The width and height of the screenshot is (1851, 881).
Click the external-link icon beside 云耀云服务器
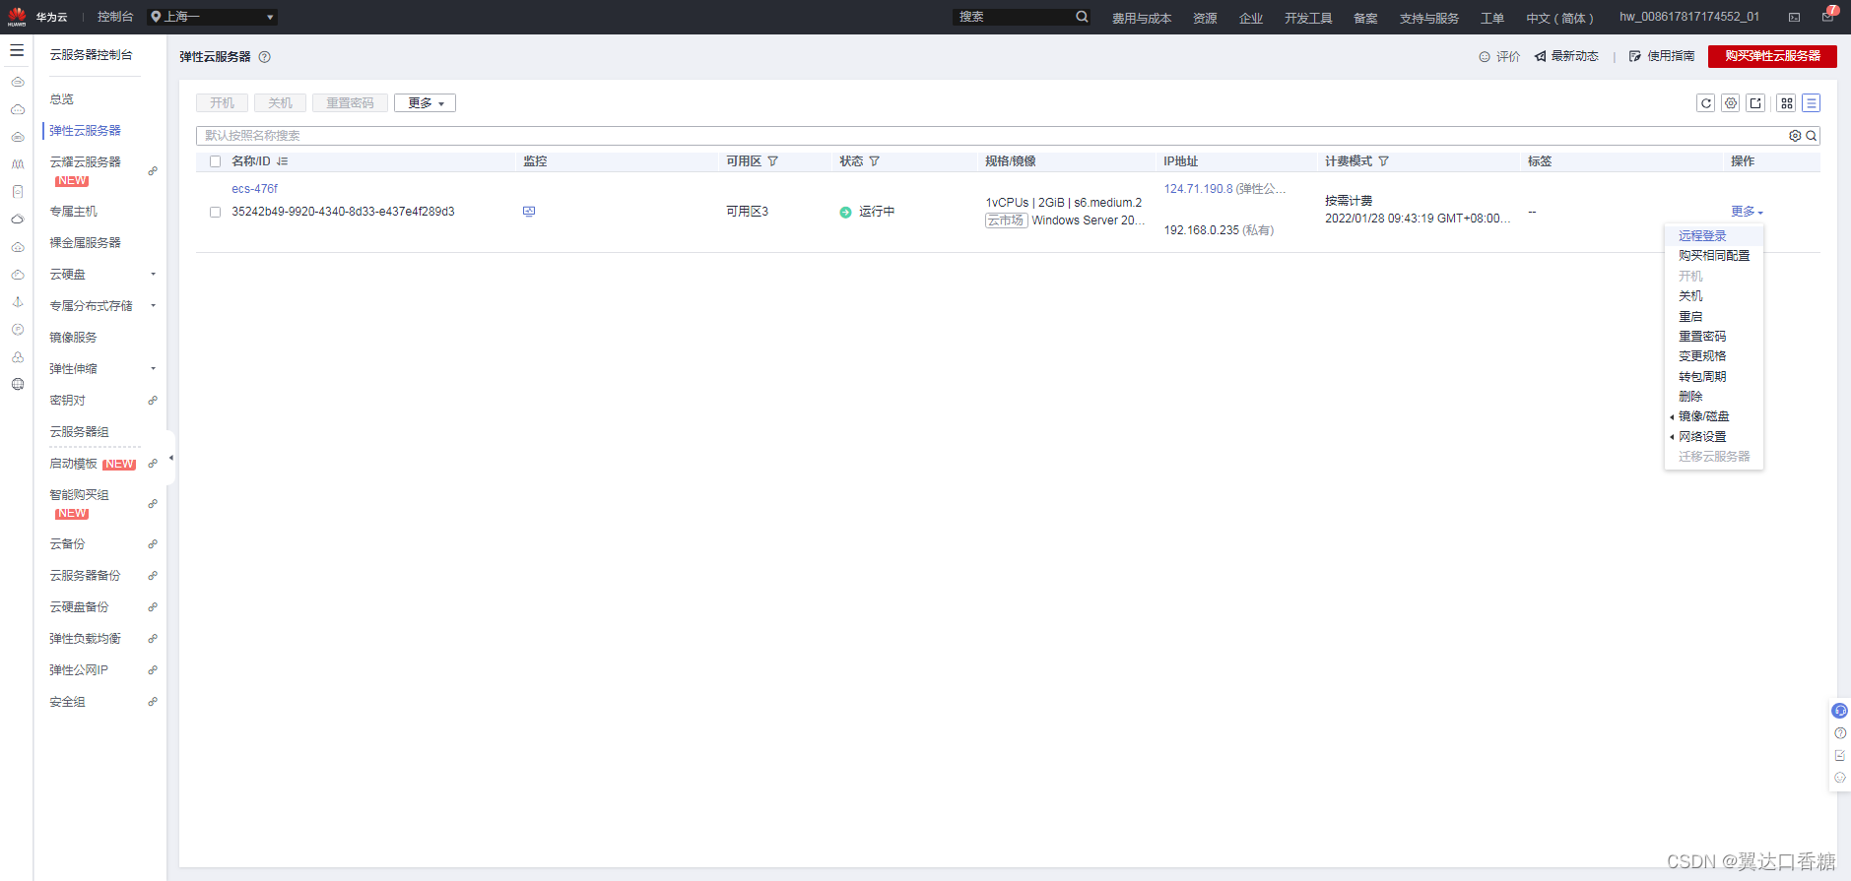(x=153, y=171)
